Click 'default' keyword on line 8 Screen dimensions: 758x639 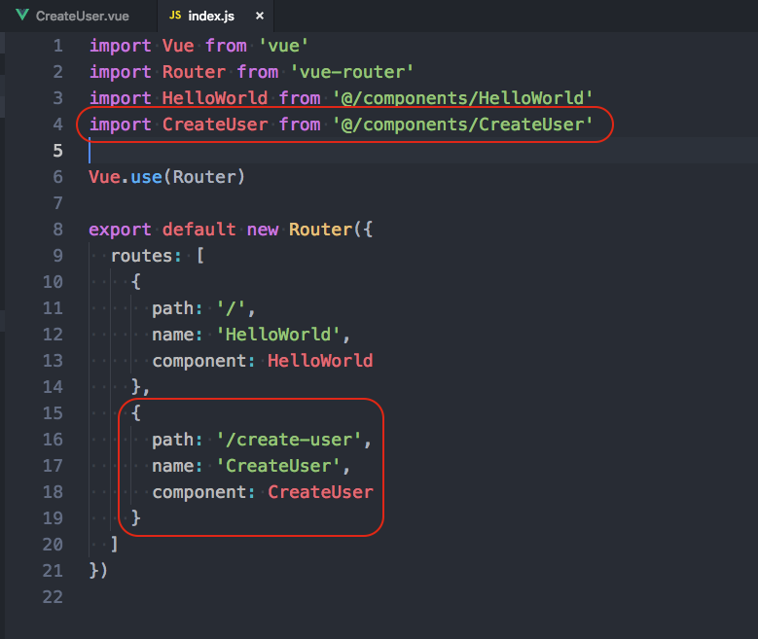click(x=199, y=230)
